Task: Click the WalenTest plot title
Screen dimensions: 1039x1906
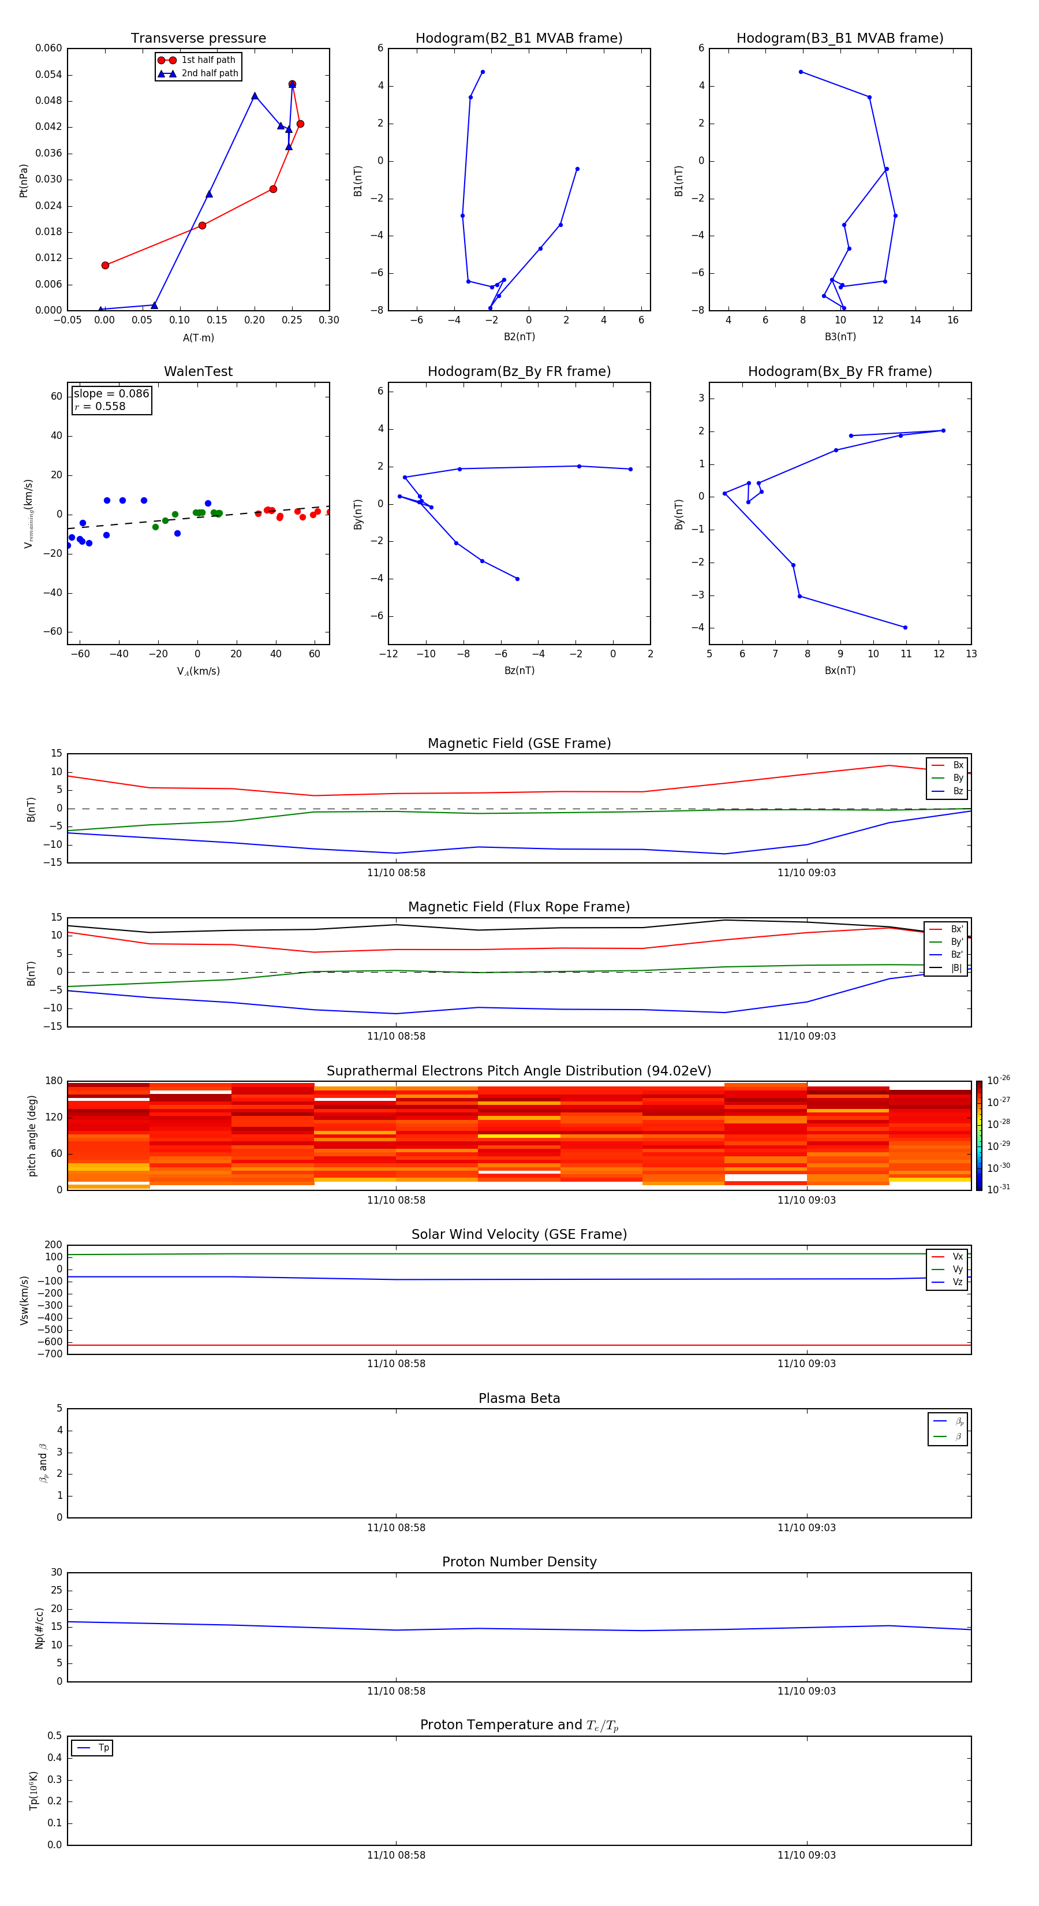Action: coord(198,371)
